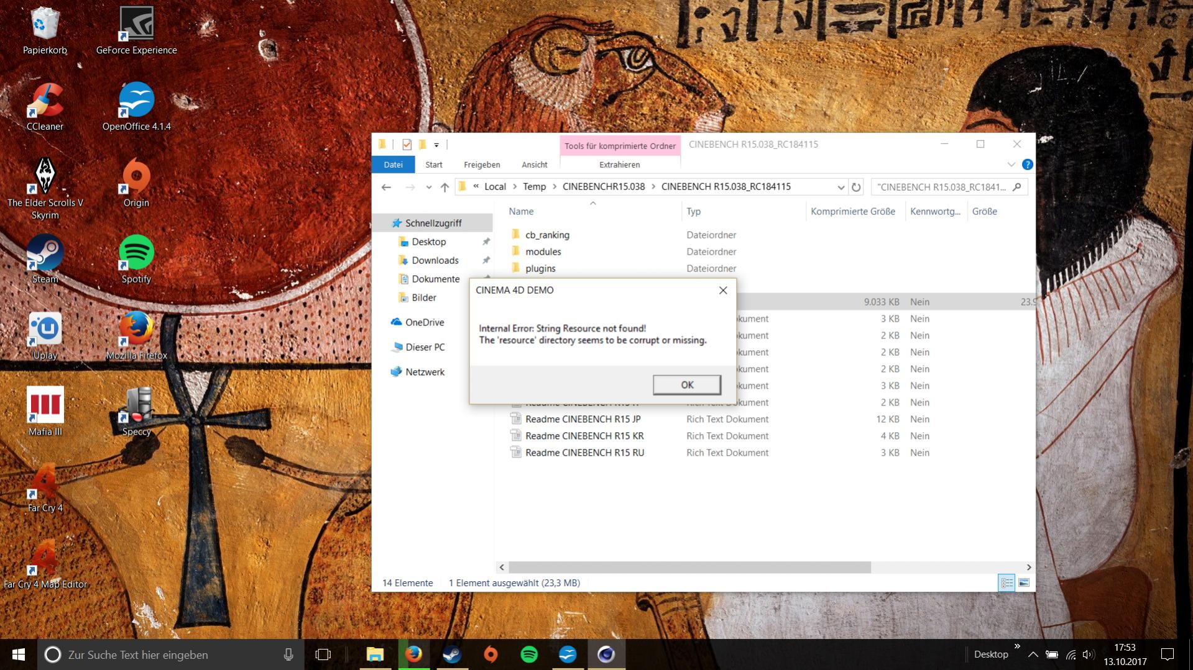Open the chevron after CINEBENCHR15.038 in the path

pos(653,187)
